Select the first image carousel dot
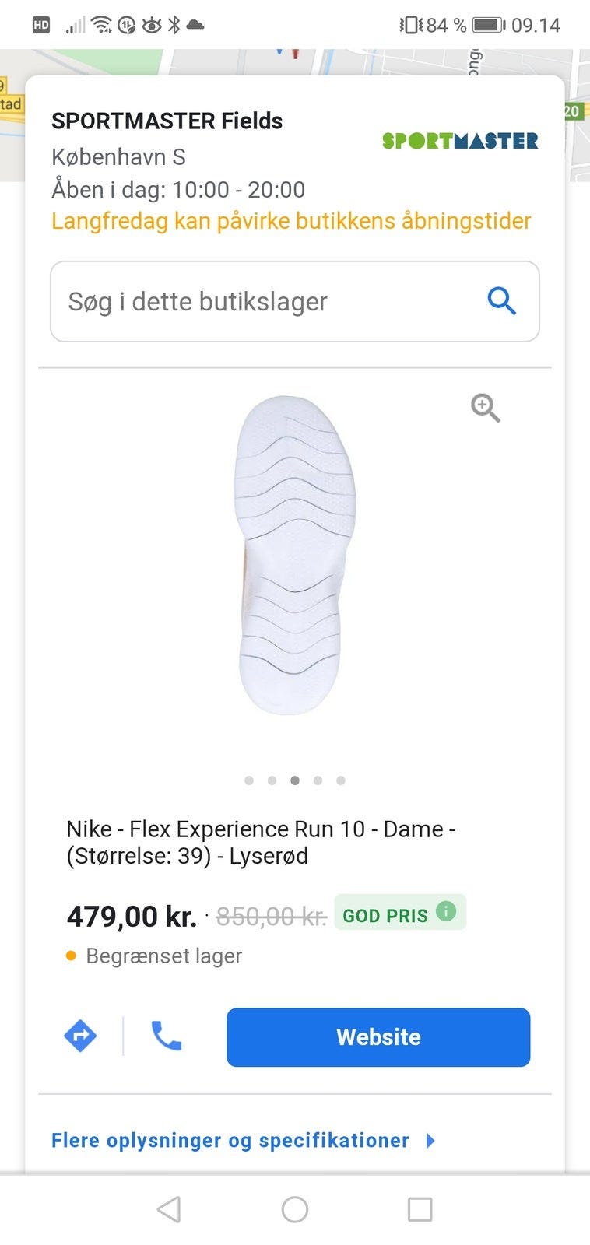This screenshot has width=590, height=1245. (249, 780)
